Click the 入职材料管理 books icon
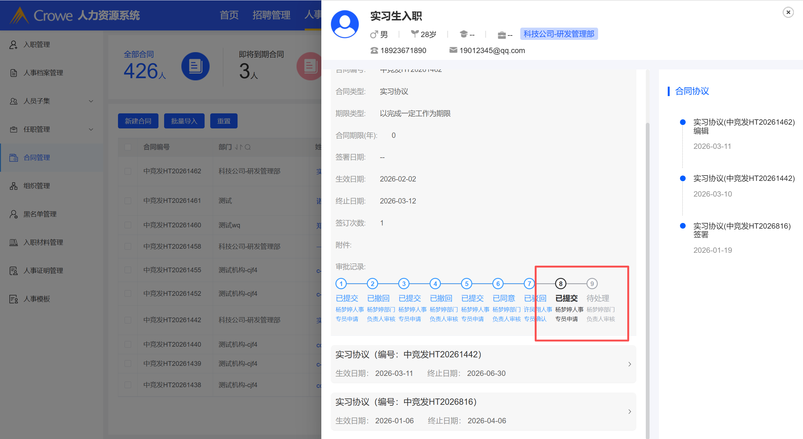 click(x=13, y=242)
